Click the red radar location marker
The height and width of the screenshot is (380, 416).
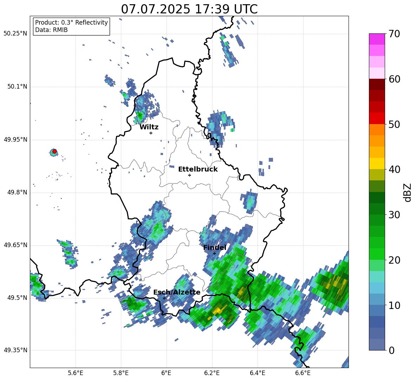pos(54,152)
